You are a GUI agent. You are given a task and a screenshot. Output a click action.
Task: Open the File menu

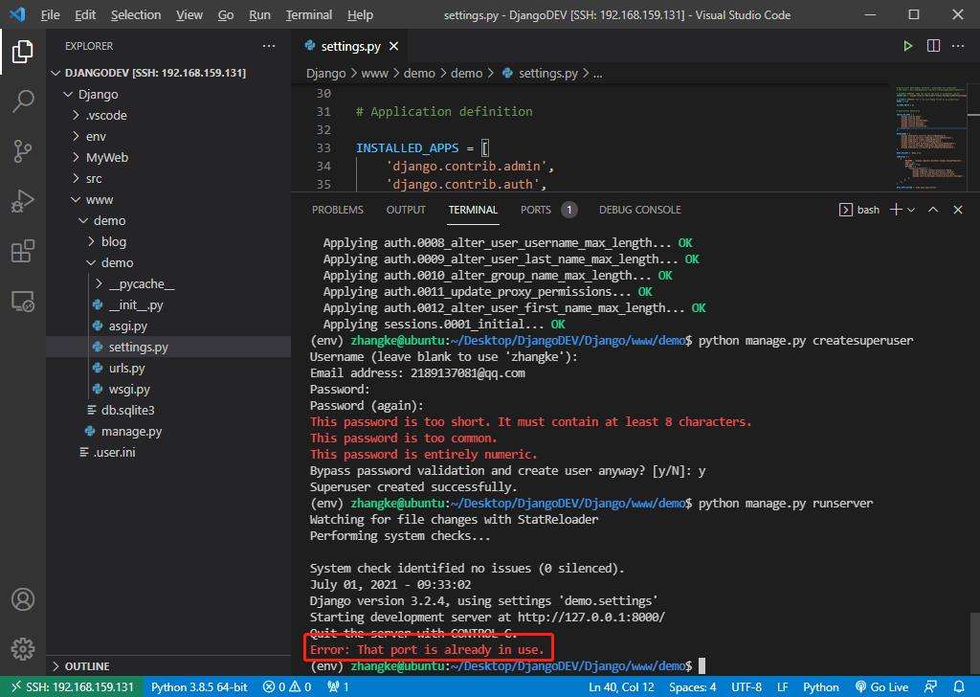pyautogui.click(x=50, y=14)
